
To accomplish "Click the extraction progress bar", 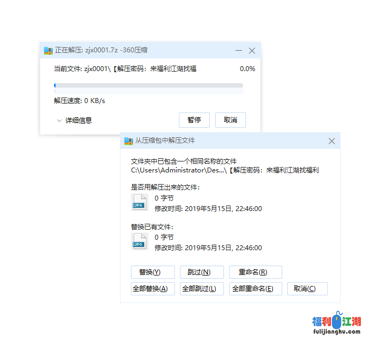I will click(148, 85).
